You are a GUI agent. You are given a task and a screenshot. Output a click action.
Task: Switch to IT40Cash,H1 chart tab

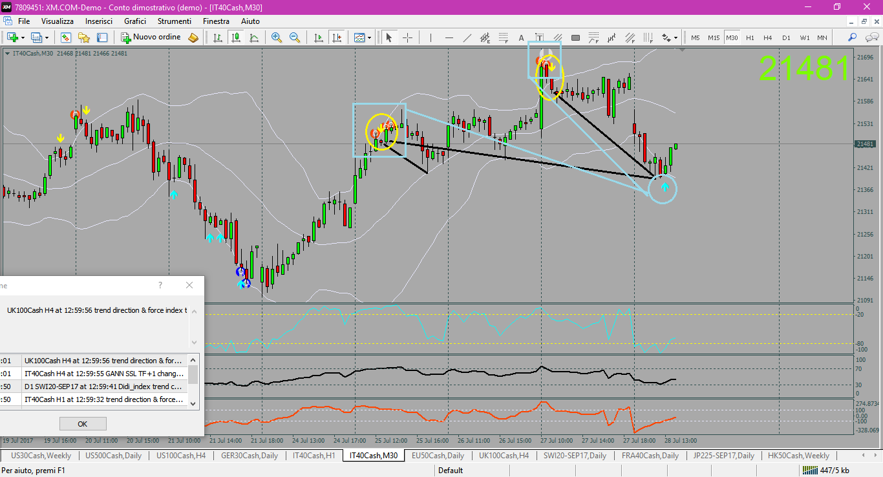click(x=314, y=456)
